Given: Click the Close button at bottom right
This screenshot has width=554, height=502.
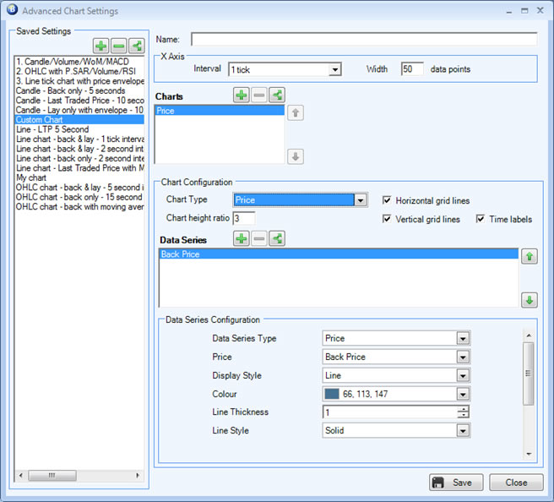Looking at the screenshot, I should 516,483.
